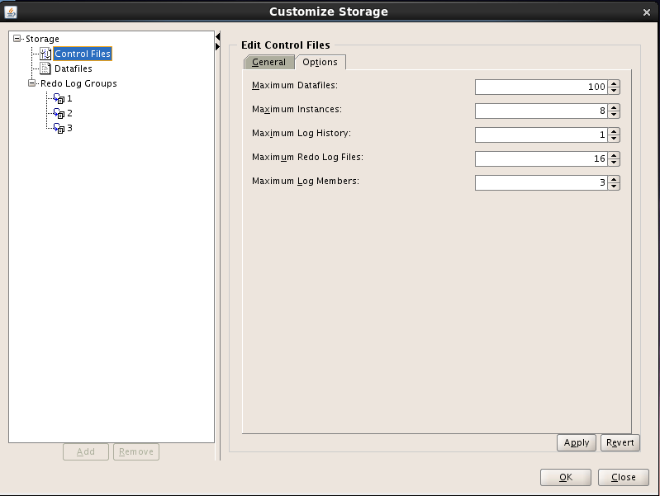This screenshot has width=660, height=496.
Task: Click the Maximum Datafiles input field
Action: click(541, 87)
